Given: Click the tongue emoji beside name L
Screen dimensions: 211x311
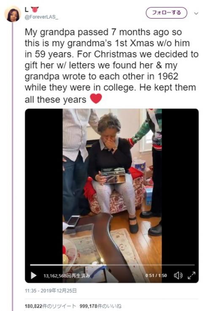Looking at the screenshot, I should pos(35,9).
